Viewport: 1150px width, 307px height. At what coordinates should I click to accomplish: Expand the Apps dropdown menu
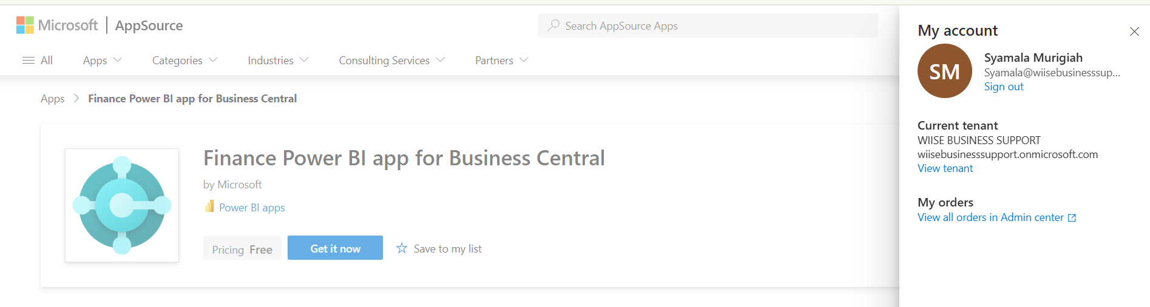pyautogui.click(x=103, y=61)
